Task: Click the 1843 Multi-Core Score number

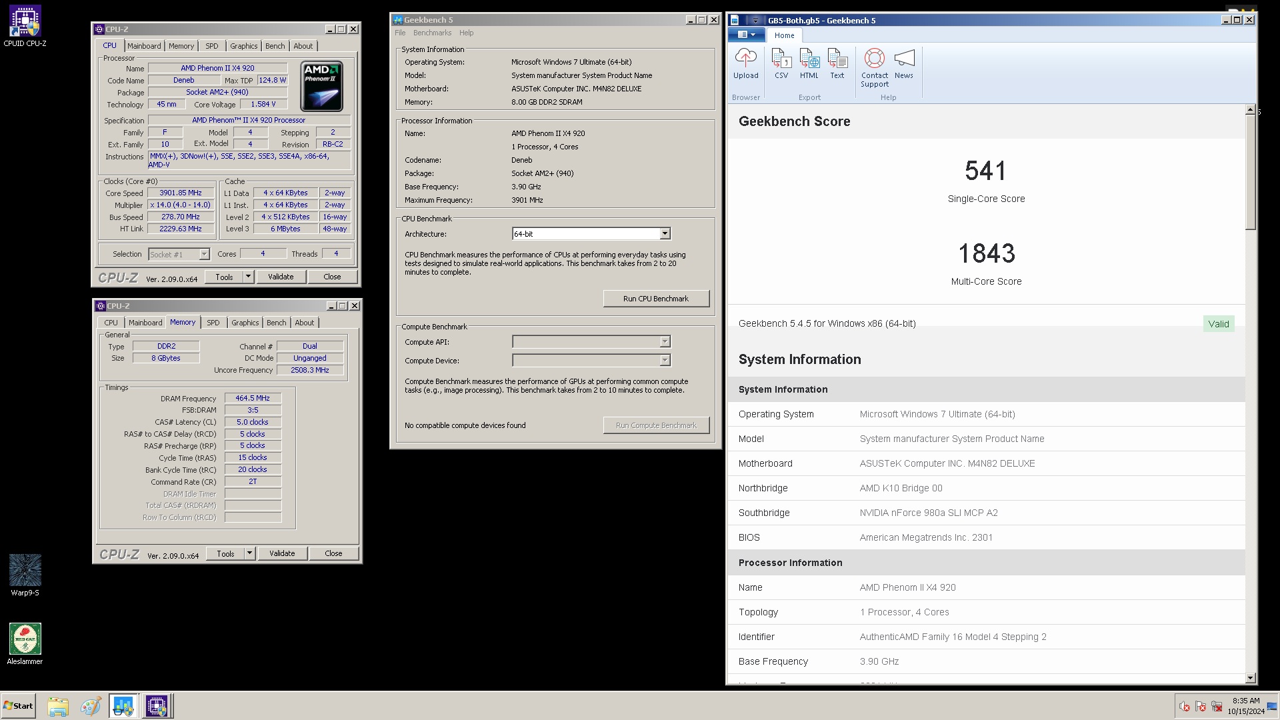Action: pyautogui.click(x=987, y=254)
